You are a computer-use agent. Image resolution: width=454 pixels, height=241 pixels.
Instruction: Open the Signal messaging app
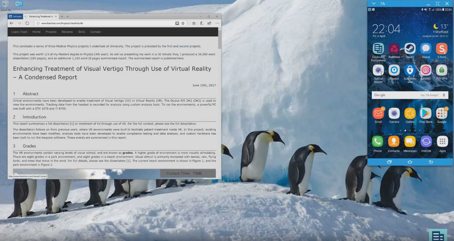[x=426, y=49]
